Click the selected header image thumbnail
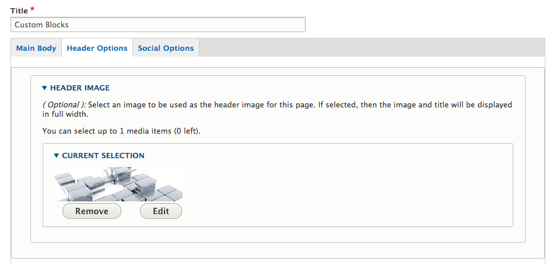Screen dimensions: 553x265 (118, 184)
